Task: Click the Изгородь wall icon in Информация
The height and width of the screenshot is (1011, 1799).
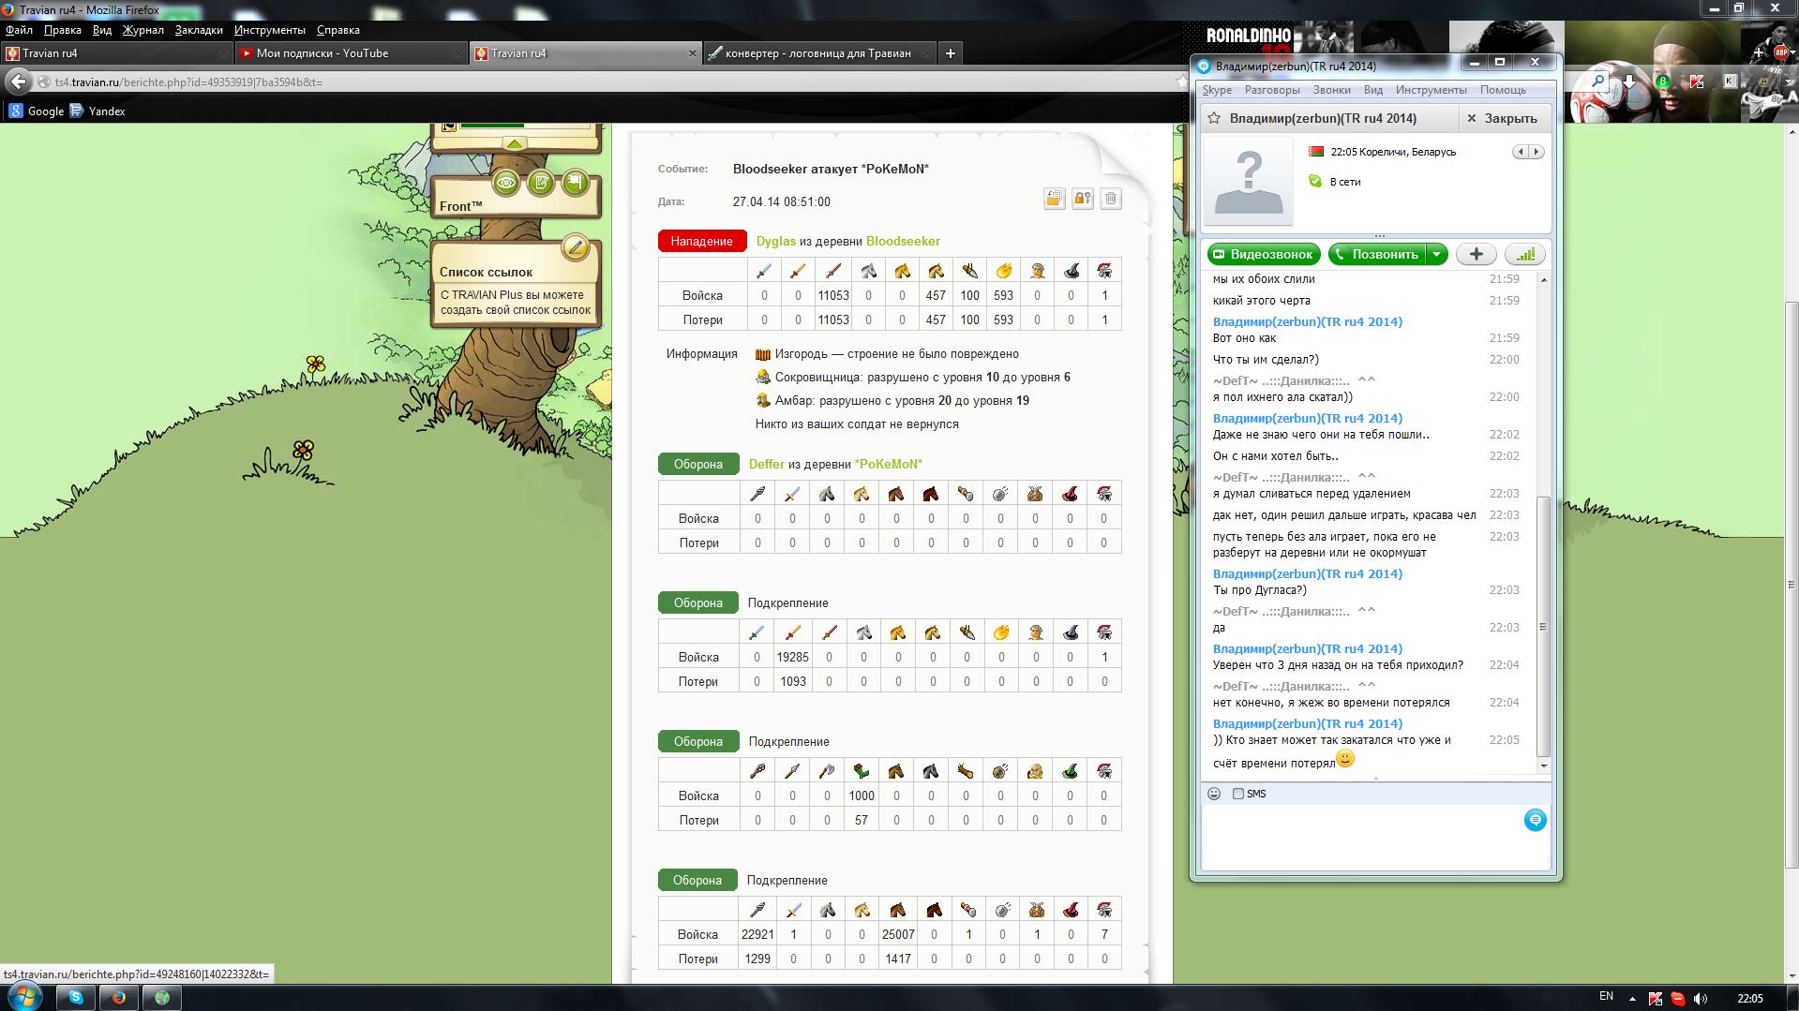Action: (763, 354)
